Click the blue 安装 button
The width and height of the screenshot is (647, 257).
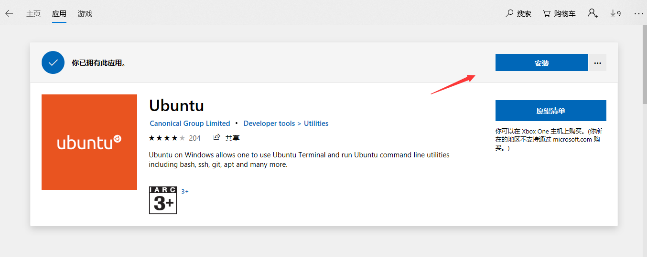[541, 62]
